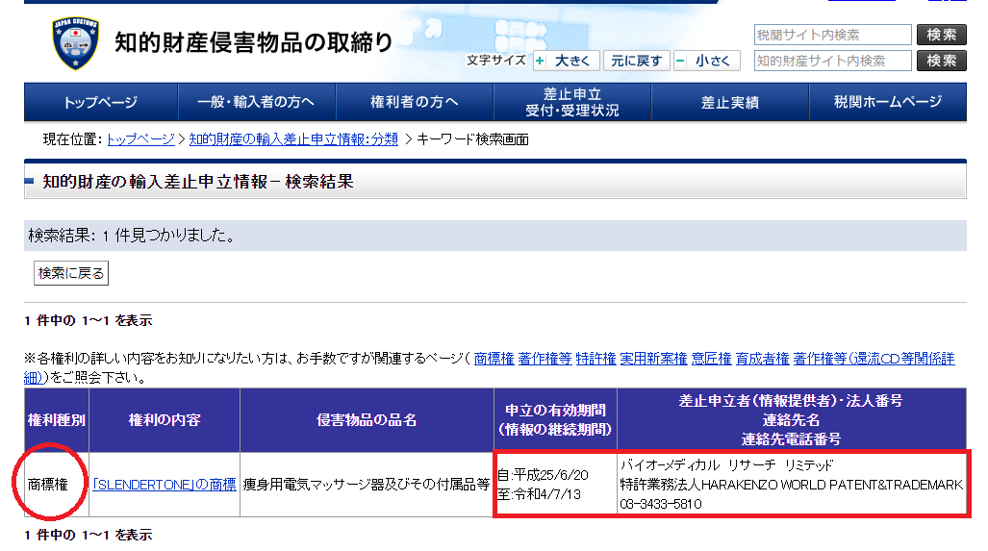988x551 pixels.
Task: Click the 知的財産侵害物品の取締り site title
Action: pos(253,42)
